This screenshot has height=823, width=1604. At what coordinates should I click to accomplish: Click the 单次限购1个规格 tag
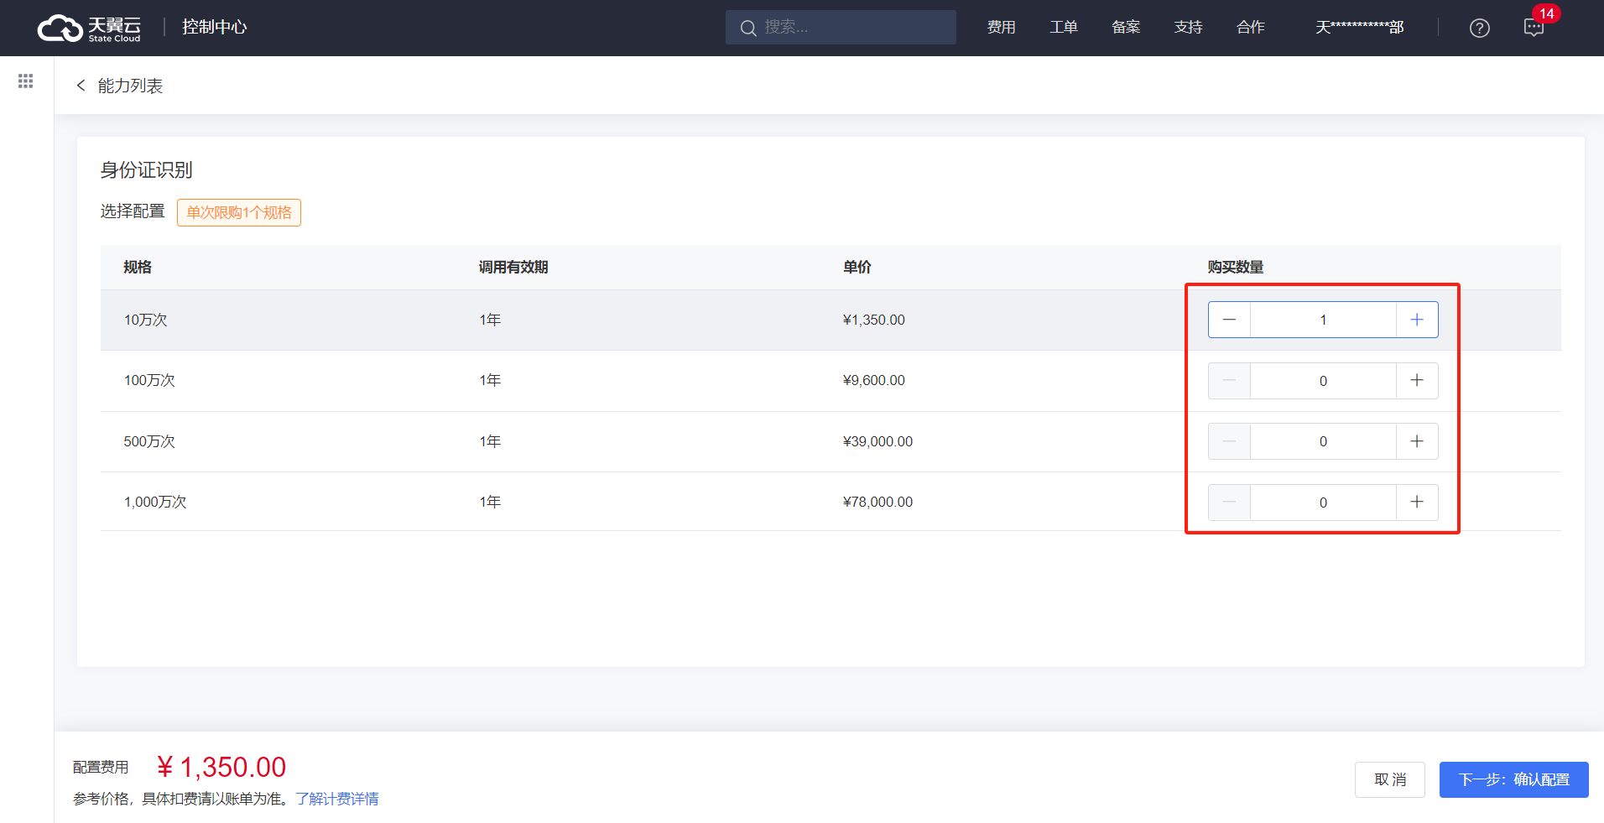(x=239, y=212)
